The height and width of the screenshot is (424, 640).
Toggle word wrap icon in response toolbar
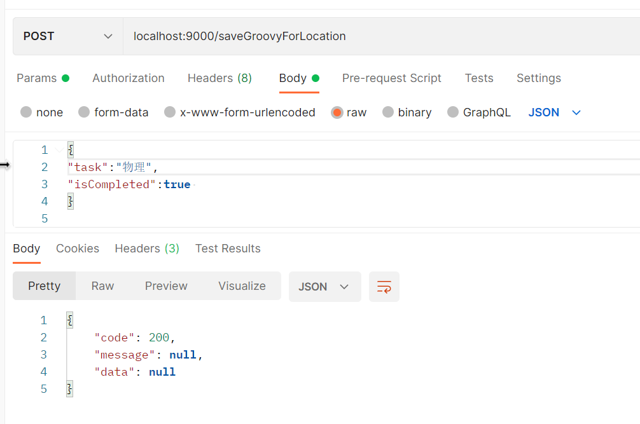point(384,287)
